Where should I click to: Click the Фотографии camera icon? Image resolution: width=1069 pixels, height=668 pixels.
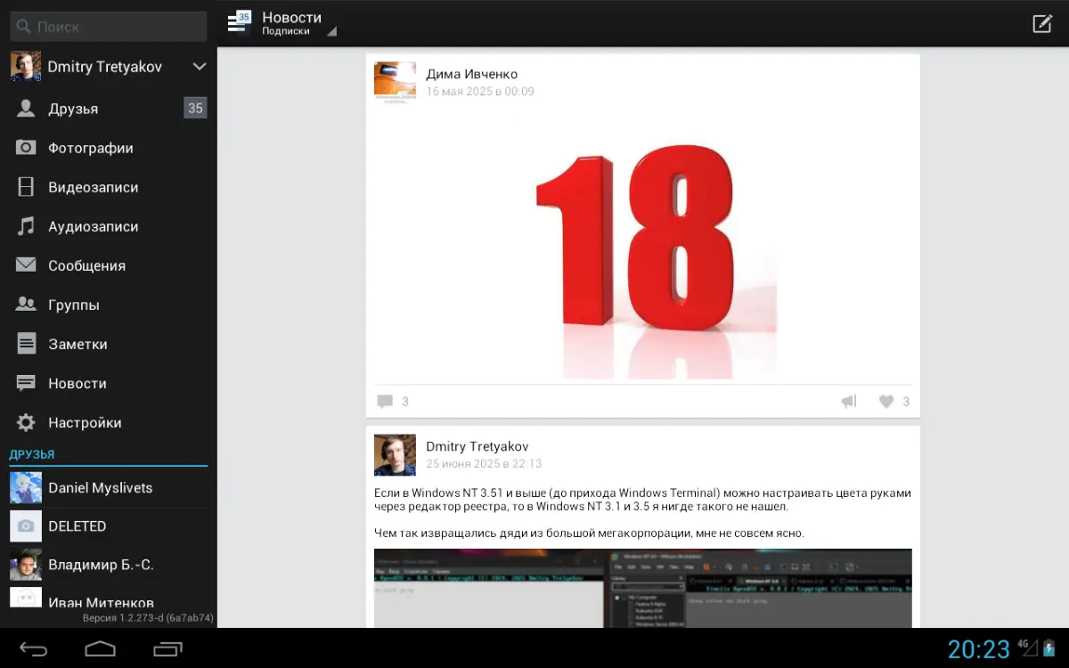click(x=26, y=148)
